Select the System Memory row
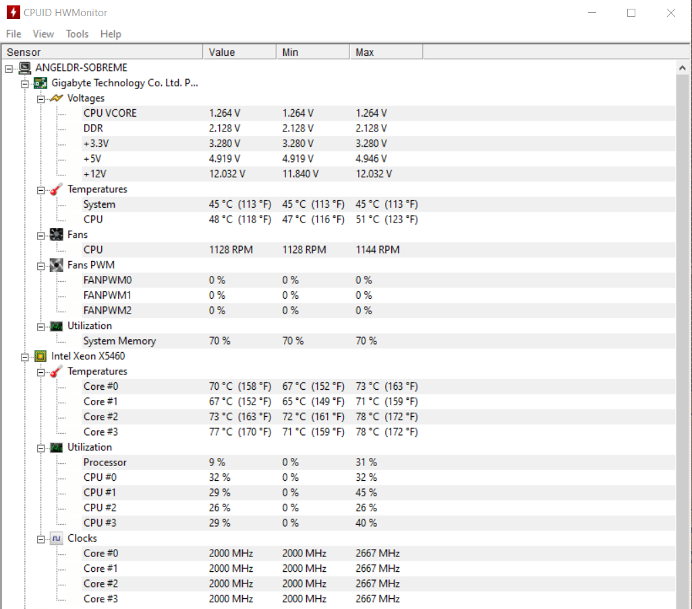This screenshot has height=609, width=692. pos(378,341)
